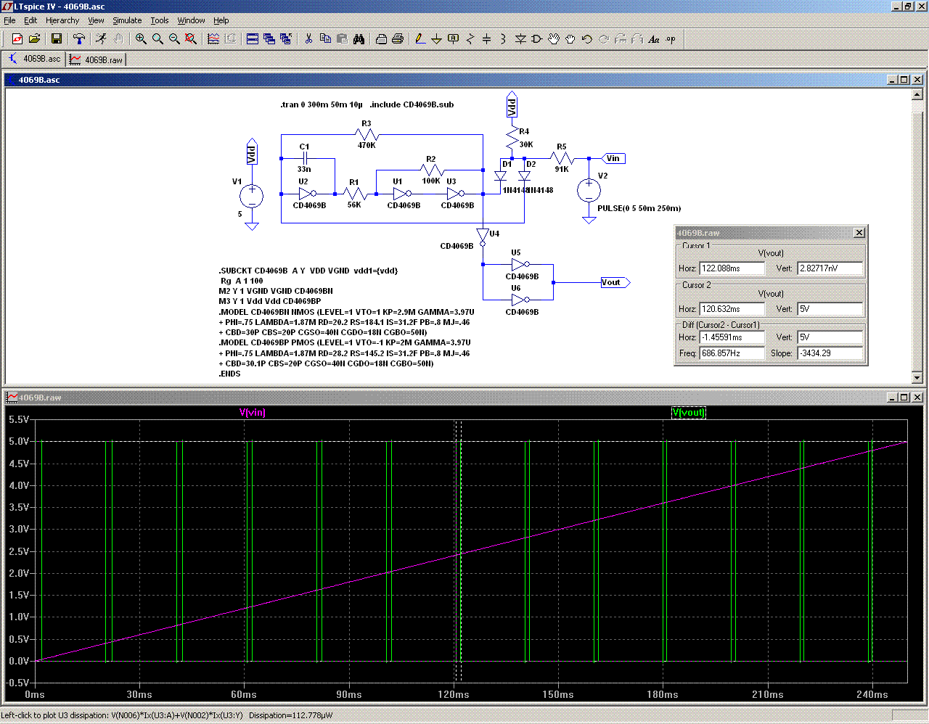
Task: Click the schematic scrollbar down arrow
Action: coord(917,377)
